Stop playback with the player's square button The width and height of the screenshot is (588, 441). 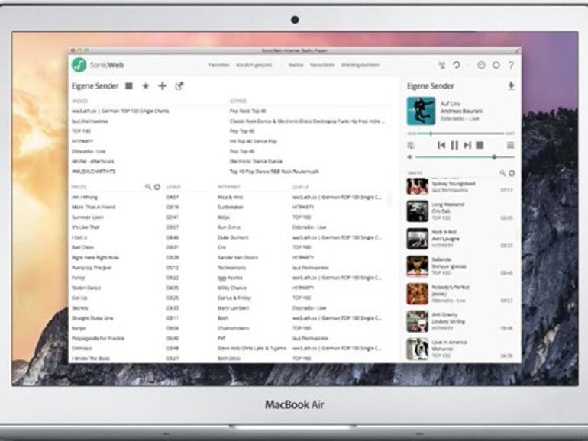pos(480,145)
